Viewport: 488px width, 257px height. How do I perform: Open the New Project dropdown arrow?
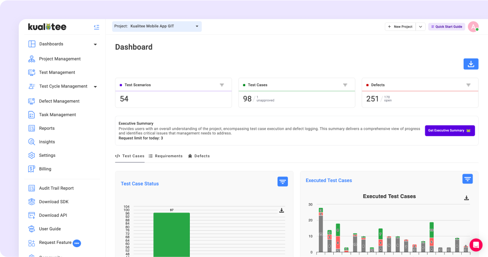pyautogui.click(x=420, y=27)
